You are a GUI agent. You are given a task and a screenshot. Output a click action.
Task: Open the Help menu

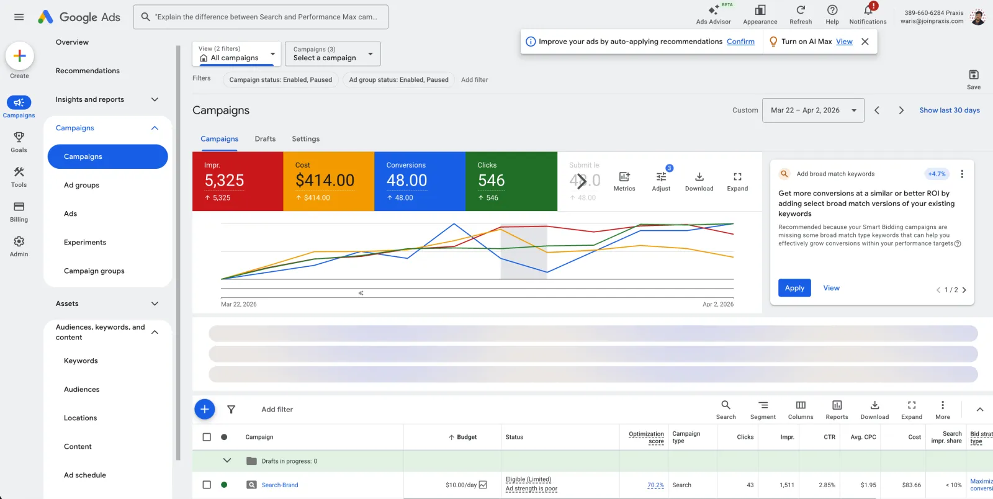tap(832, 14)
